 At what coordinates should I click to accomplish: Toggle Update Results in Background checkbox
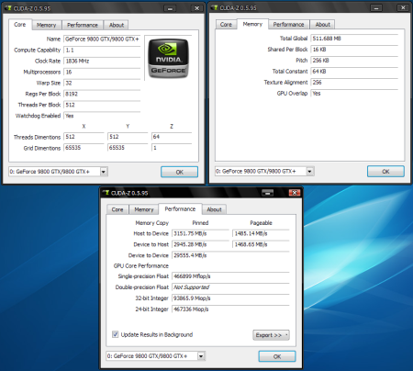(116, 334)
